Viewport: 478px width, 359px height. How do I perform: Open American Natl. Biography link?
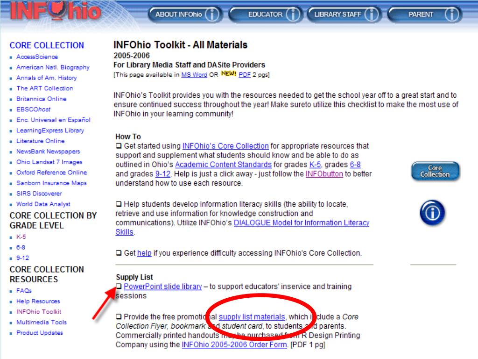53,67
